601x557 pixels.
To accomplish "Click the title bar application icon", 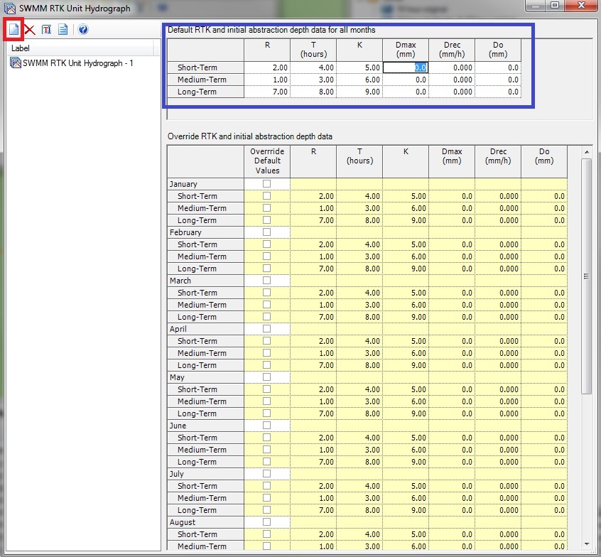I will tap(8, 8).
